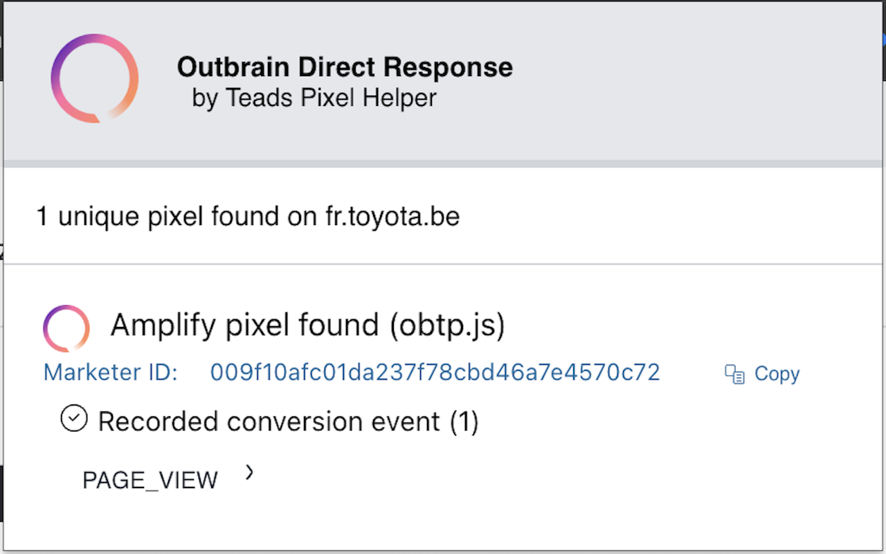Click the Amplify pixel found (obtp.js) heading
886x554 pixels.
coord(307,325)
